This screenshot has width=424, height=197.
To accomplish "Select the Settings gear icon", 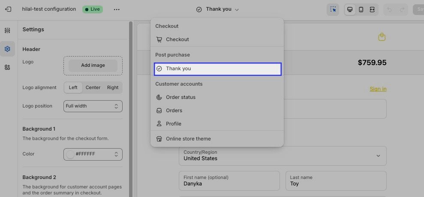I will [7, 49].
